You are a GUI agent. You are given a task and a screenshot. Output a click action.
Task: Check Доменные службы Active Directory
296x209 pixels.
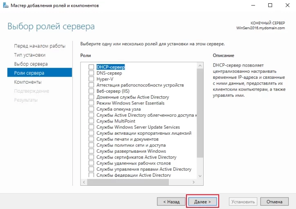click(91, 97)
